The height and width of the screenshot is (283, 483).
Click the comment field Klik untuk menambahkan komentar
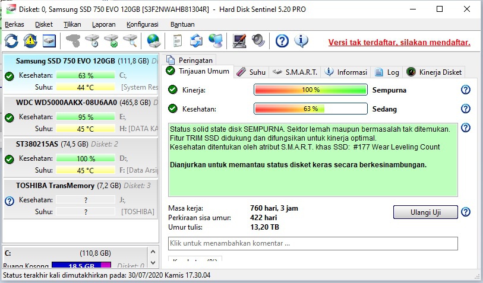pyautogui.click(x=313, y=243)
